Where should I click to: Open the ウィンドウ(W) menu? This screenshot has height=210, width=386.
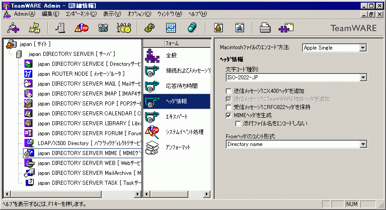[x=170, y=14]
